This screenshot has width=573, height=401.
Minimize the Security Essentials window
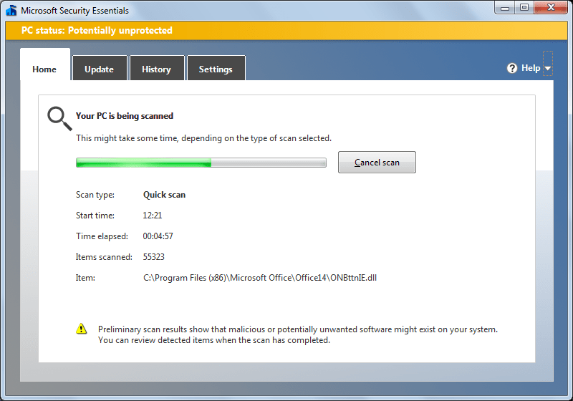[505, 8]
